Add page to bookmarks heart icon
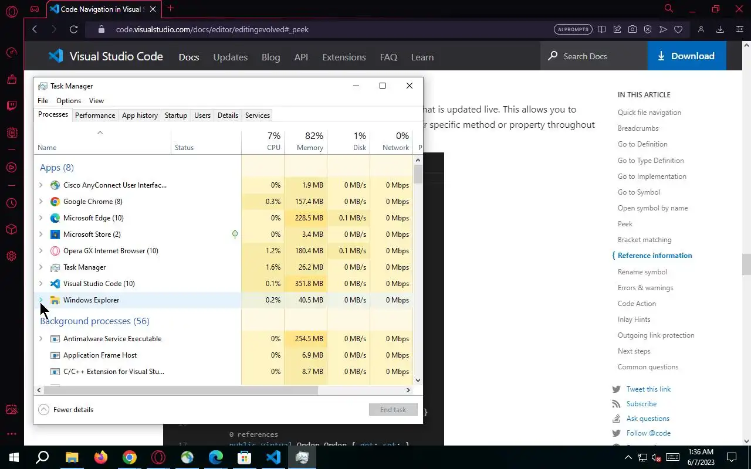Screen dimensions: 751x469 pyautogui.click(x=678, y=29)
